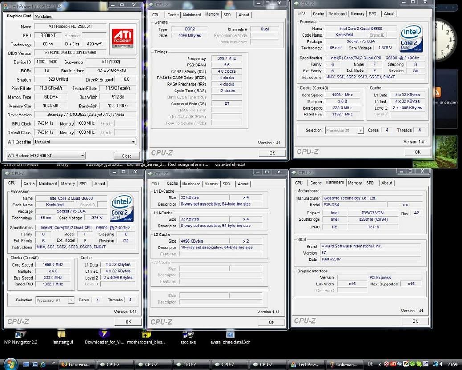Click OK in CPU-Z showing 1998.1 MHz

(418, 152)
